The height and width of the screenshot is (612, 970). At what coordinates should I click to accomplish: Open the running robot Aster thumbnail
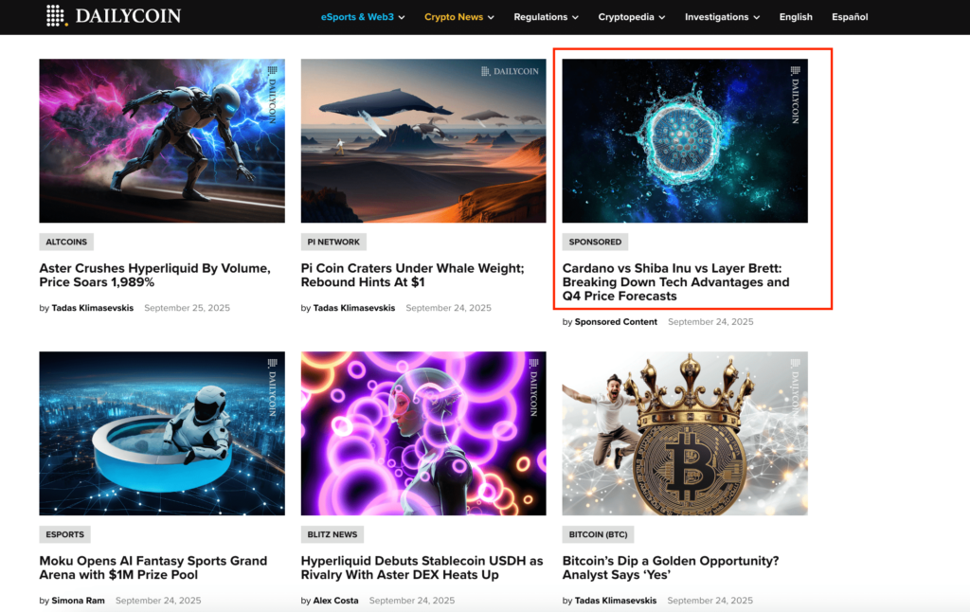(x=162, y=140)
